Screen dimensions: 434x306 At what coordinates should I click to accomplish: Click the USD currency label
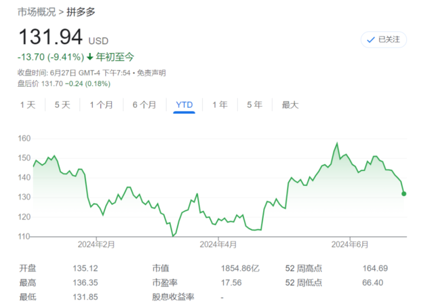(x=98, y=41)
